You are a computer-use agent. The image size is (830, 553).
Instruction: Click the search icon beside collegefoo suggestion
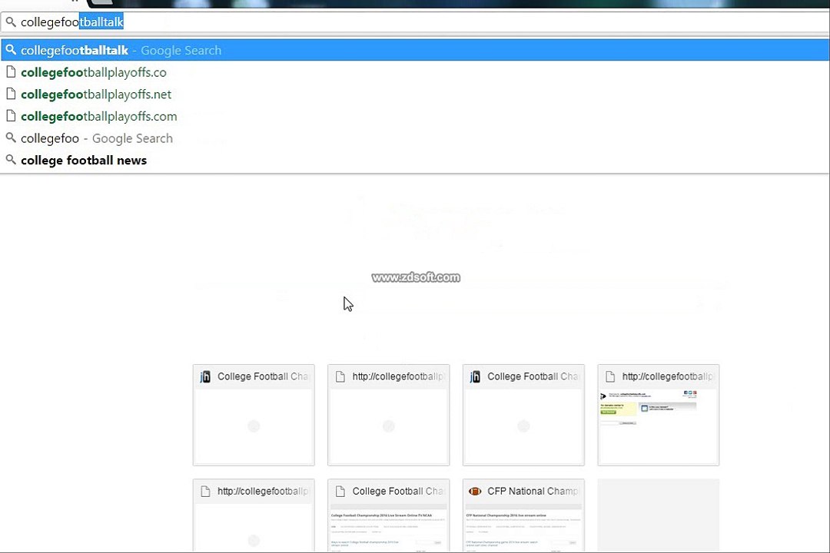(11, 137)
